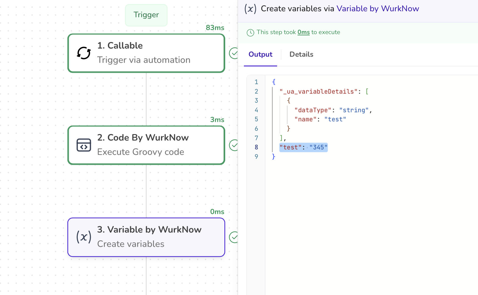Click the Groovy code window icon
Viewport: 478px width, 295px height.
[84, 145]
